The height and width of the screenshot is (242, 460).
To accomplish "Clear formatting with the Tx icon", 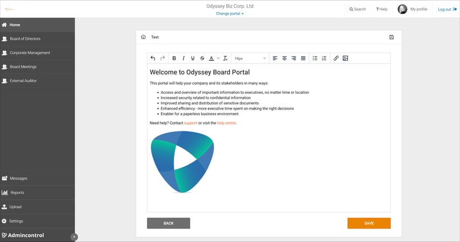I will coord(225,58).
